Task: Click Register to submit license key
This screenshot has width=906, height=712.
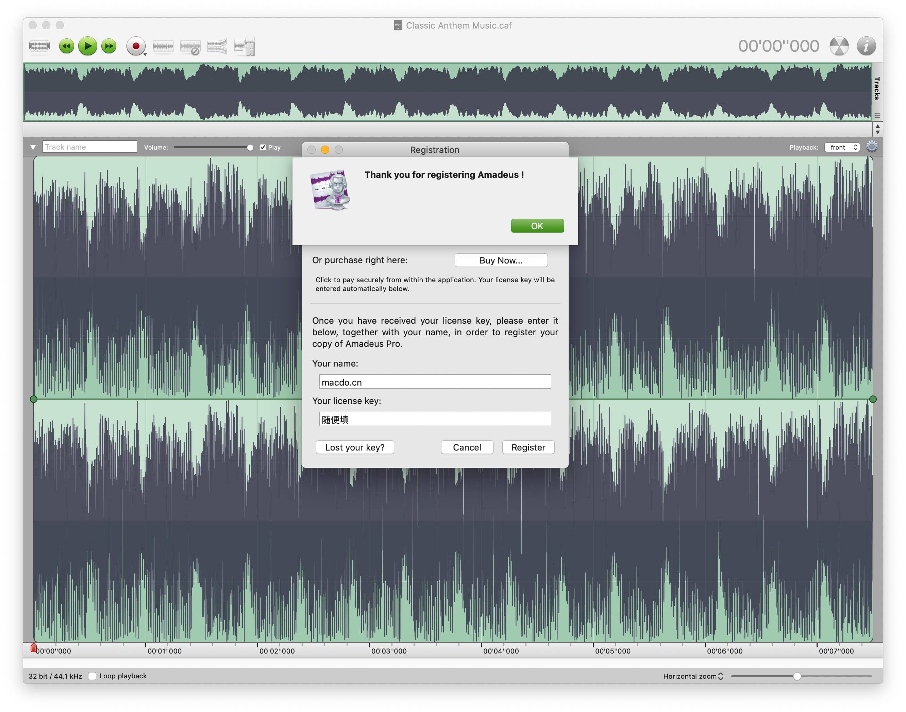Action: click(x=528, y=447)
